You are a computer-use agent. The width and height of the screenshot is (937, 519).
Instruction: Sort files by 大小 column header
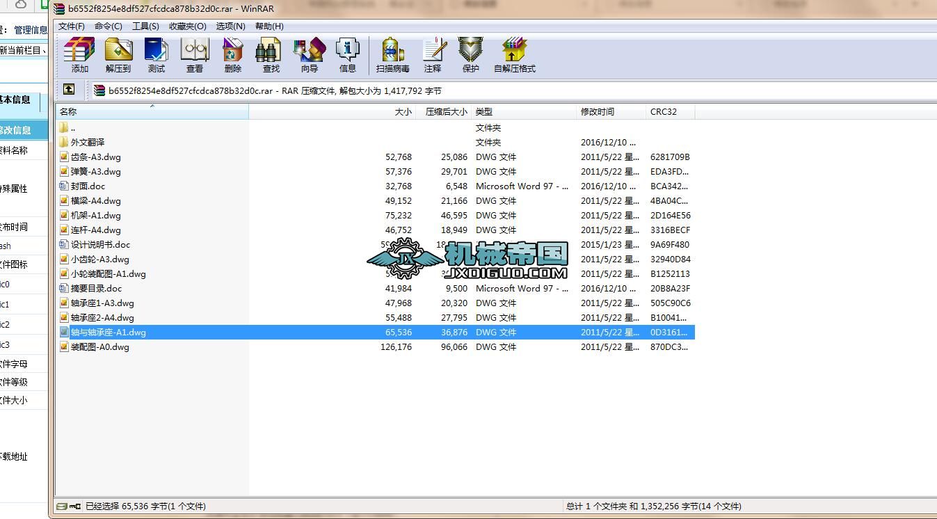333,111
